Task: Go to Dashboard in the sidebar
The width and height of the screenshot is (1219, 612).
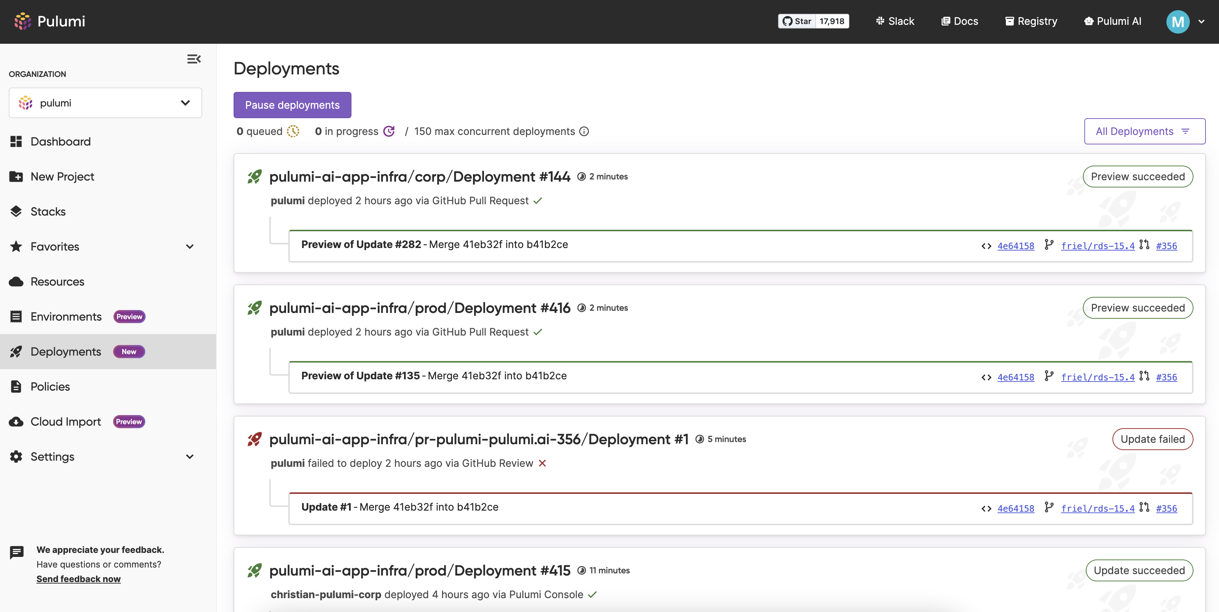Action: 61,142
